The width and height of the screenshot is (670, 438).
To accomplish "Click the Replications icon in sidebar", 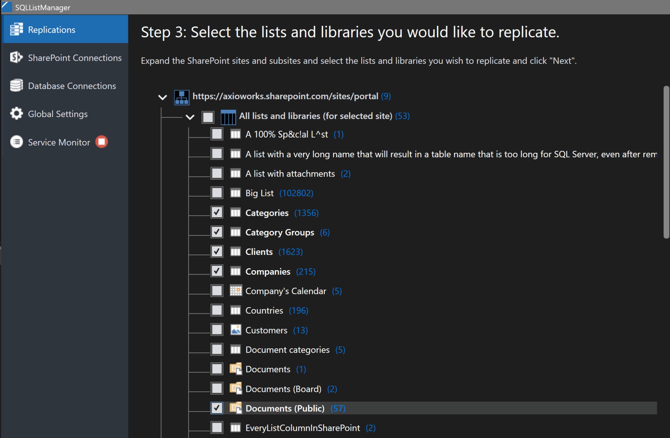I will click(16, 29).
